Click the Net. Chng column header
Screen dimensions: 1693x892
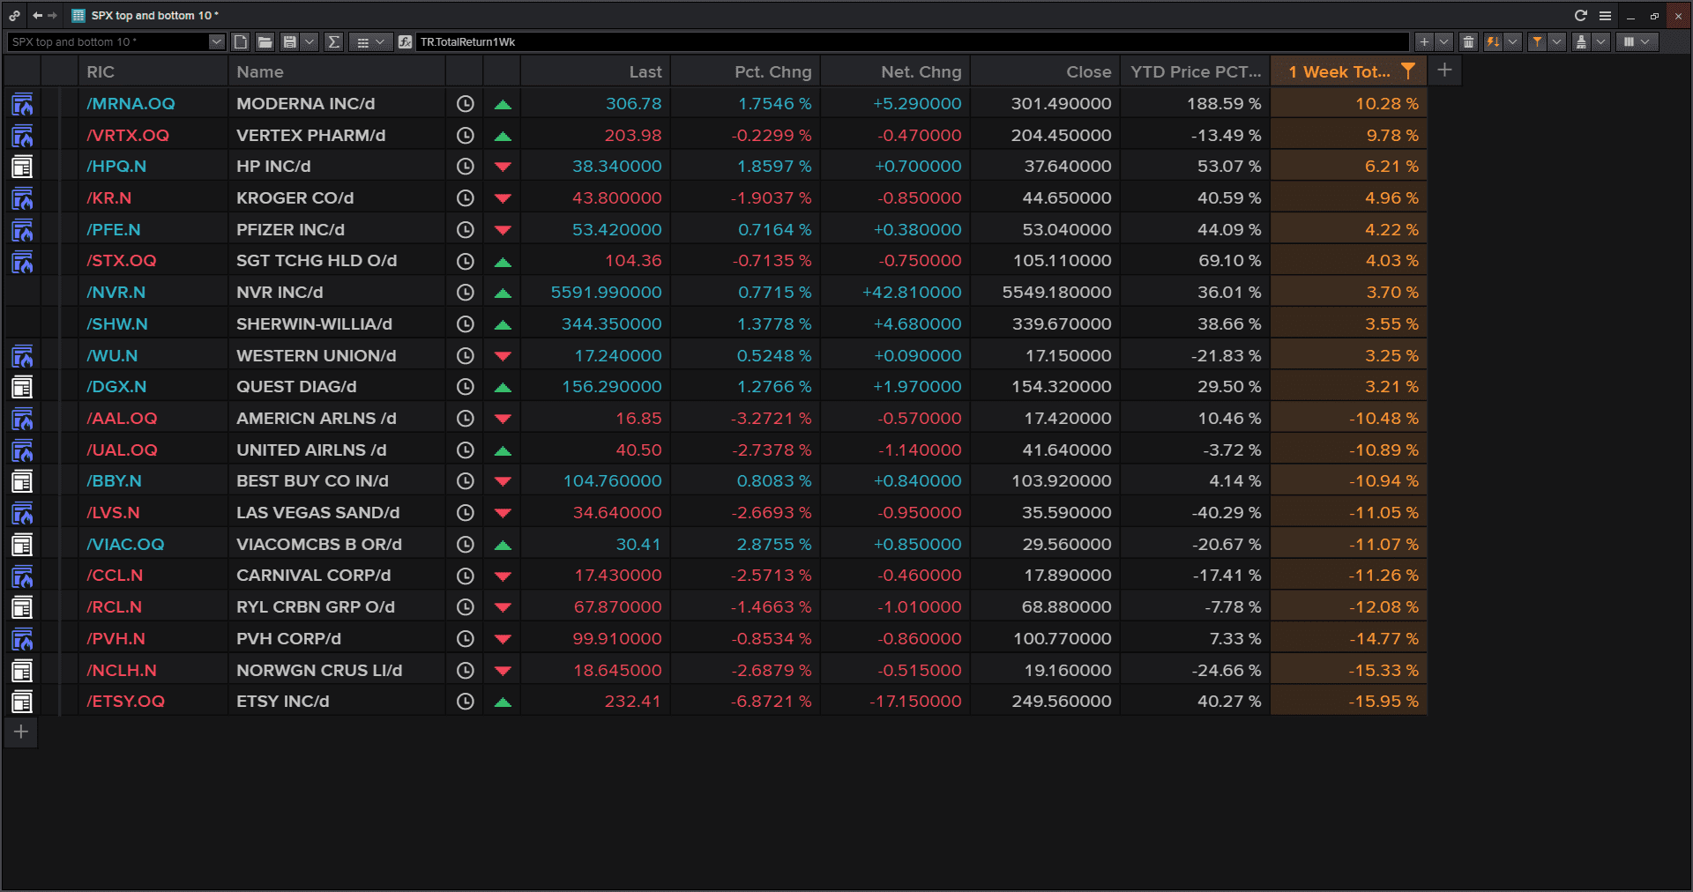click(x=896, y=71)
